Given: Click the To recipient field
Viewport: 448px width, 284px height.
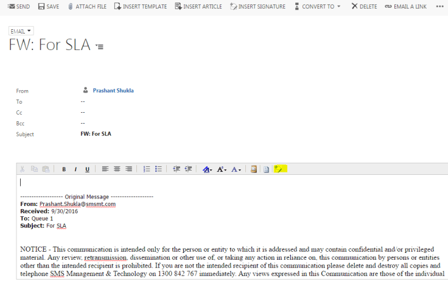Looking at the screenshot, I should pos(83,102).
